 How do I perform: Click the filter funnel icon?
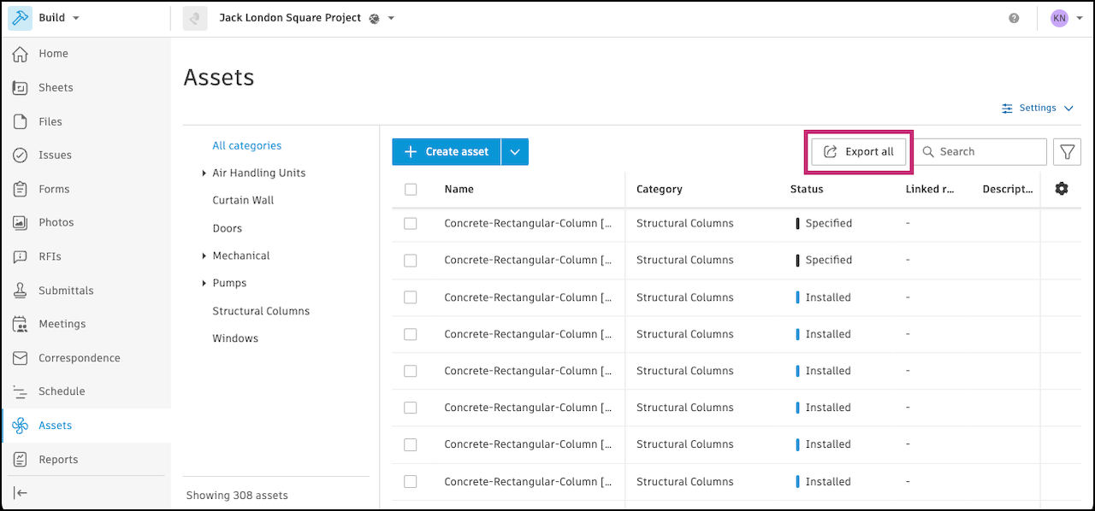click(1067, 152)
